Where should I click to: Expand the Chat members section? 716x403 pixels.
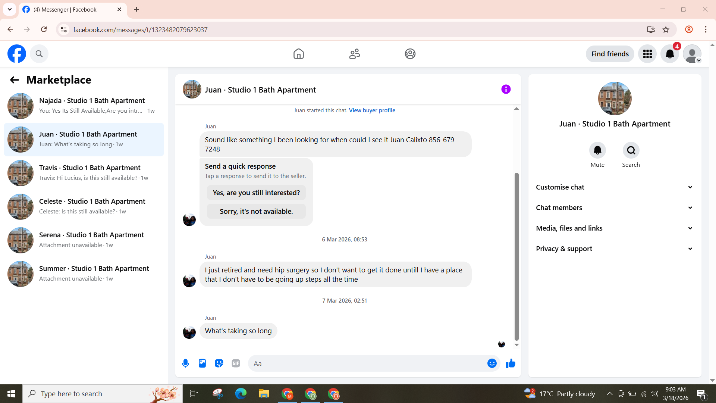(615, 207)
